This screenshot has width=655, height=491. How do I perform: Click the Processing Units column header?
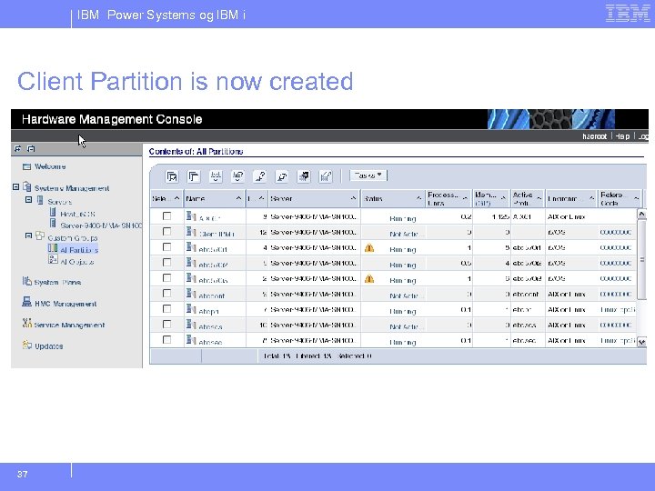tap(448, 199)
